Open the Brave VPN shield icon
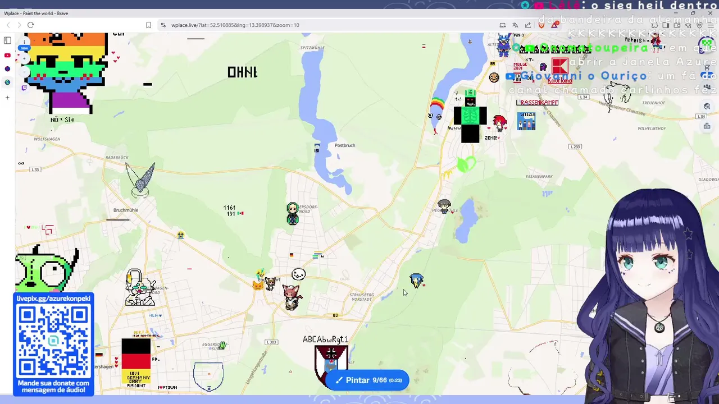Screen dimensions: 719x404 click(699, 25)
